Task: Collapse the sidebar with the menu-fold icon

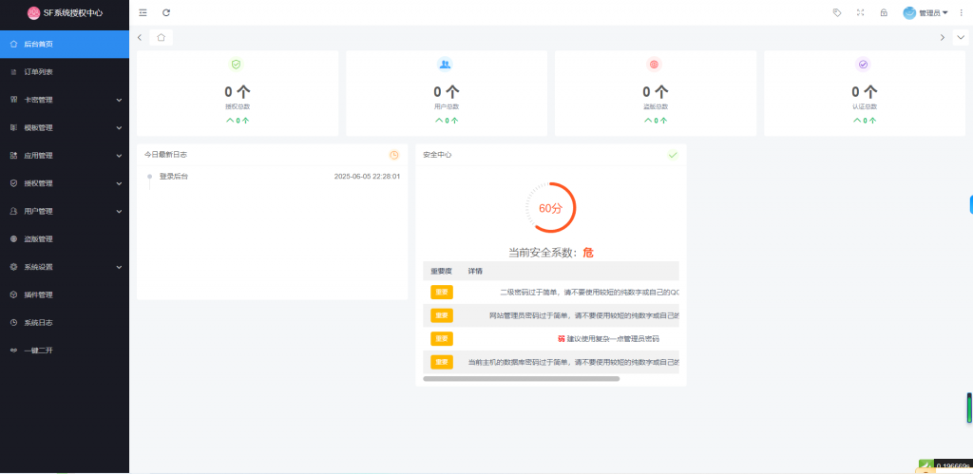Action: coord(143,12)
